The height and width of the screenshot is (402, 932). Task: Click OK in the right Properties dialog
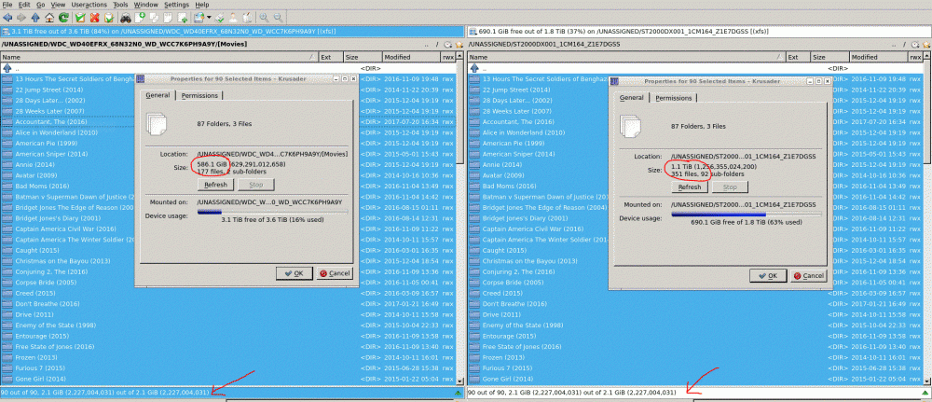(x=768, y=276)
